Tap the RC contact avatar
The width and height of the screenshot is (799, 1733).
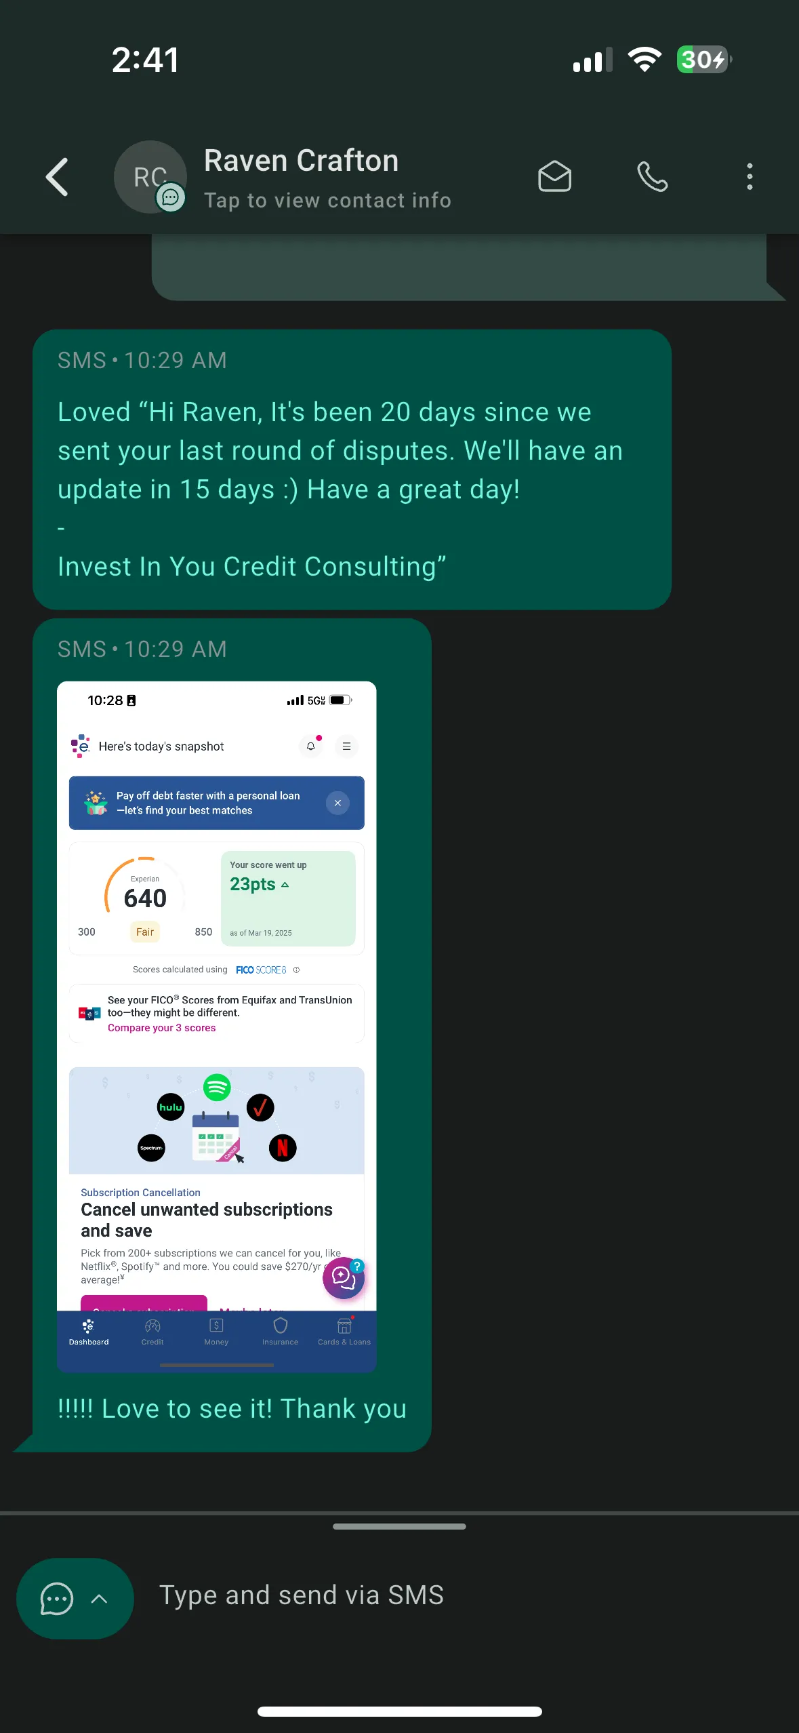tap(150, 177)
